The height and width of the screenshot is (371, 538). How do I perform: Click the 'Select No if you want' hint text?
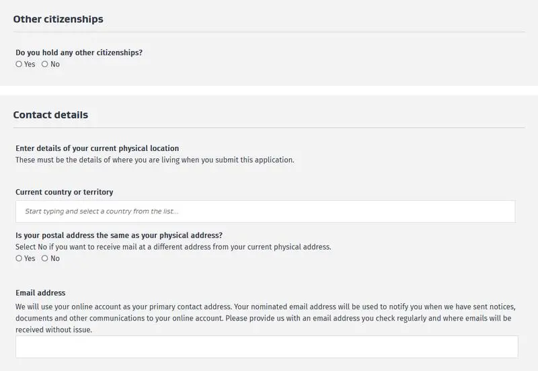(173, 246)
